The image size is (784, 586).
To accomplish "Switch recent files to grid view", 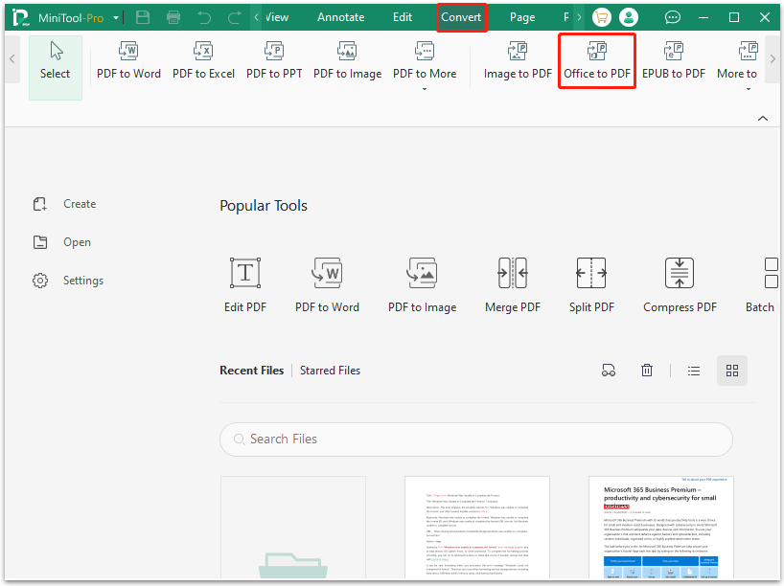I will coord(731,371).
